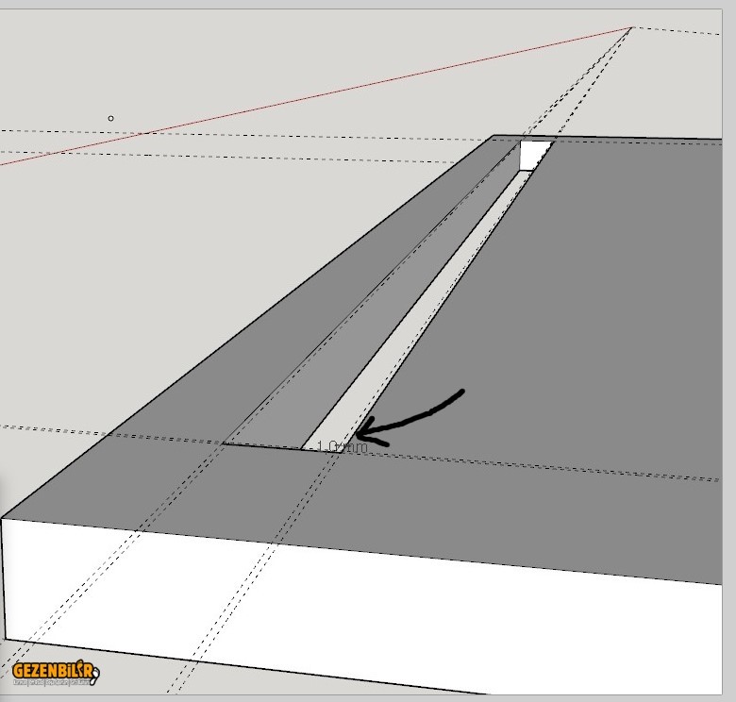The image size is (736, 702).
Task: Select the white end face of the groove
Action: coord(534,155)
